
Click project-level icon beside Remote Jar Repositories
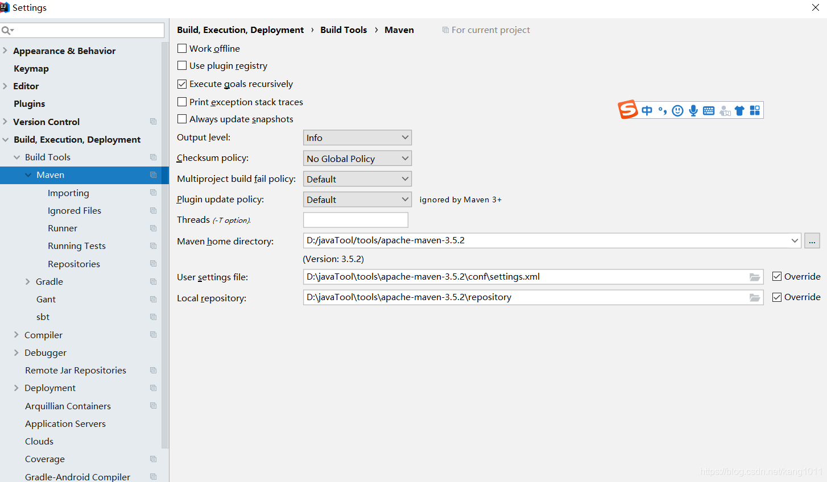153,370
